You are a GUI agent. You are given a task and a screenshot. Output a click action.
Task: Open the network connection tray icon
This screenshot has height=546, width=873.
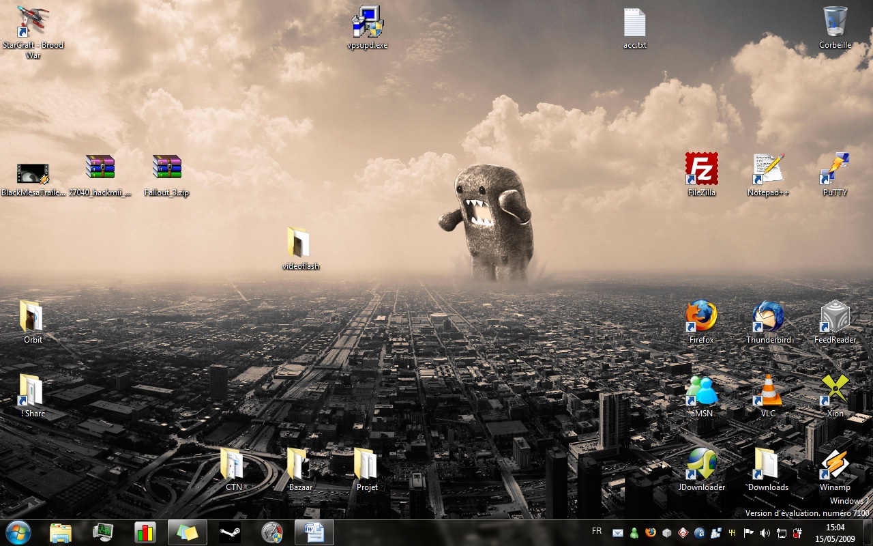click(x=781, y=533)
